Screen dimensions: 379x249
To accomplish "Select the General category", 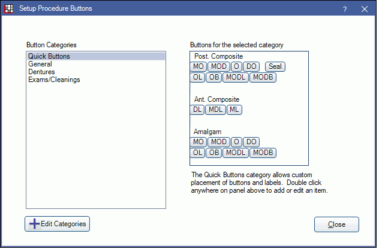I will click(x=40, y=64).
